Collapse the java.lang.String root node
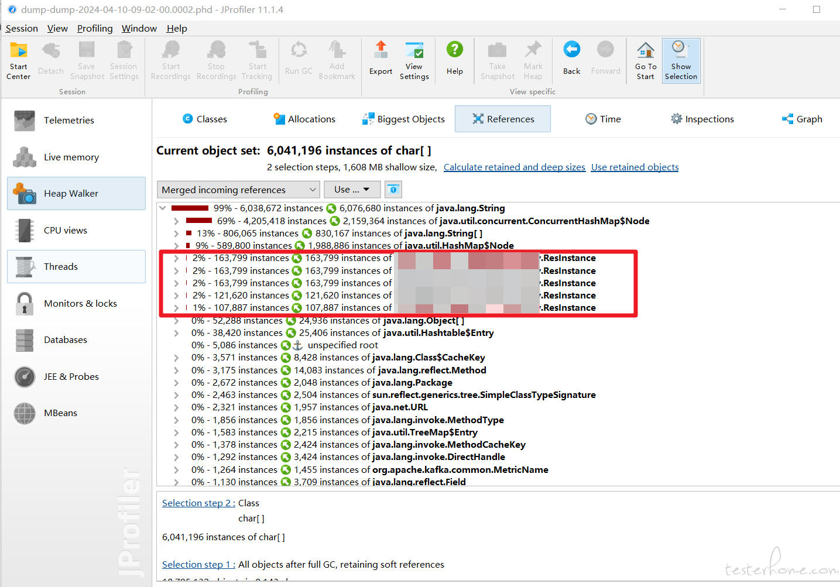840x587 pixels. pos(163,208)
